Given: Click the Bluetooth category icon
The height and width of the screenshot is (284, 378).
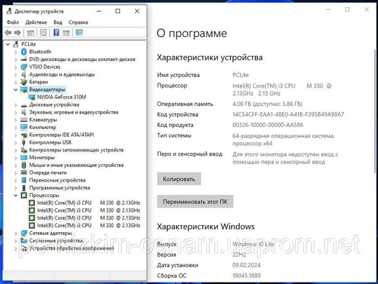Looking at the screenshot, I should coord(24,52).
